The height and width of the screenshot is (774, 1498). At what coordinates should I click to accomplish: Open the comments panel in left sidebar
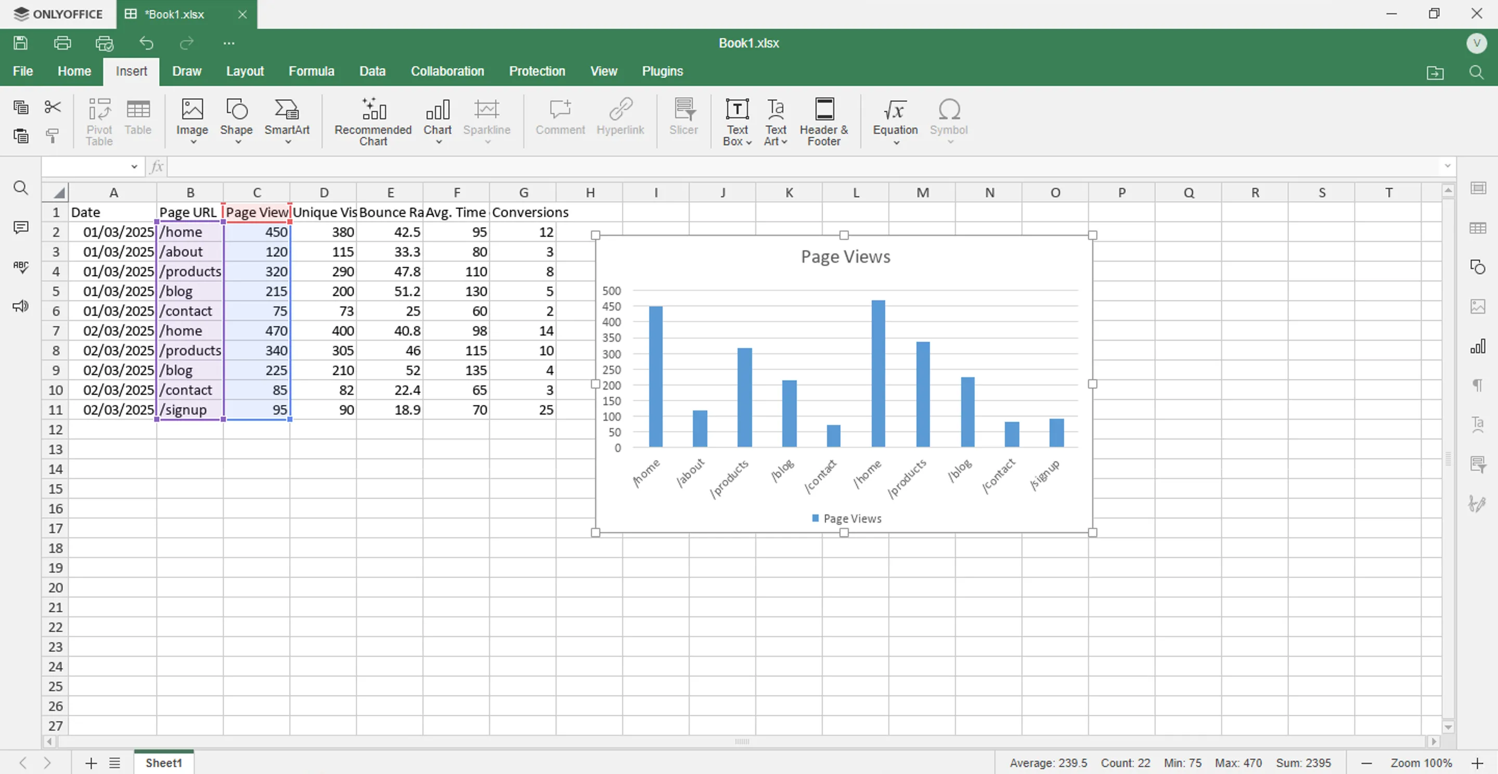coord(21,227)
